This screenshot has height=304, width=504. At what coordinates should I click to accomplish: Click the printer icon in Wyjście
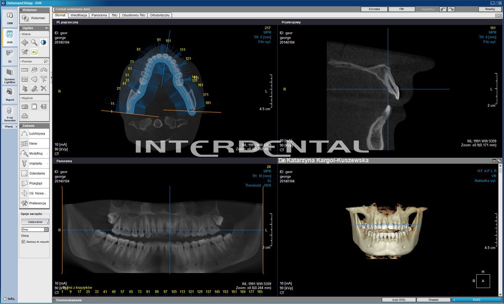(25, 116)
